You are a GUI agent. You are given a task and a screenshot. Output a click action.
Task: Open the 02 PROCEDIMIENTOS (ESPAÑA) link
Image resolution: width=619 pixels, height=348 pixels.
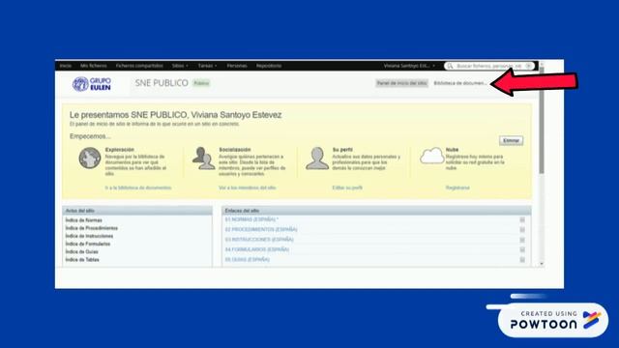tap(261, 230)
